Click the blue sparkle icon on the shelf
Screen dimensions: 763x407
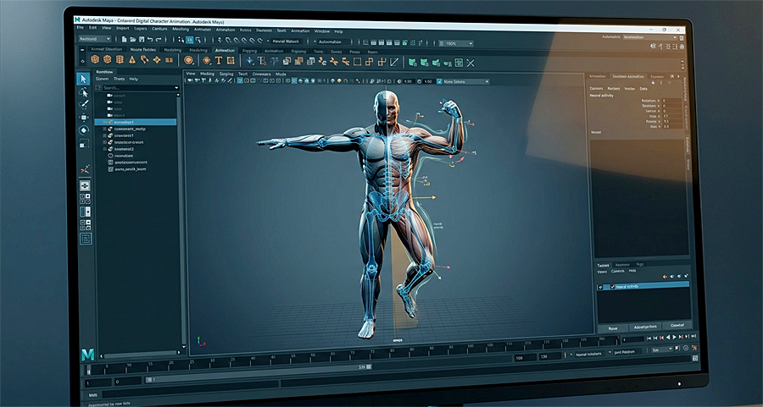[x=249, y=61]
